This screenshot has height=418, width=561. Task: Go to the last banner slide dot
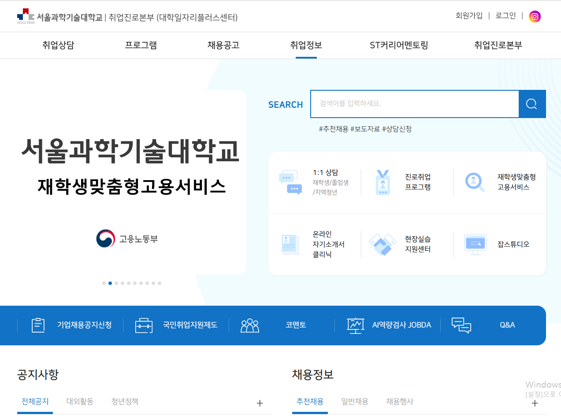(x=160, y=283)
